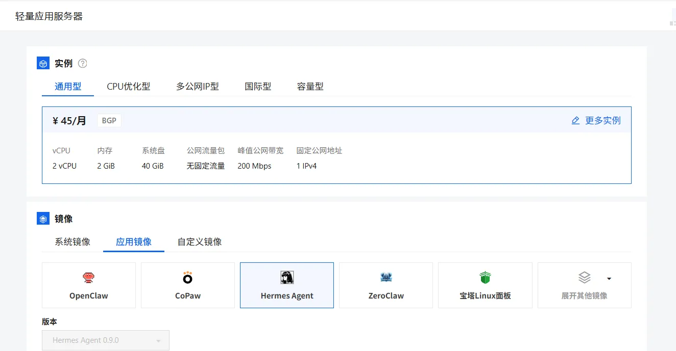Select the ZeroClaw image card
Screen dimensions: 676x351
386,285
